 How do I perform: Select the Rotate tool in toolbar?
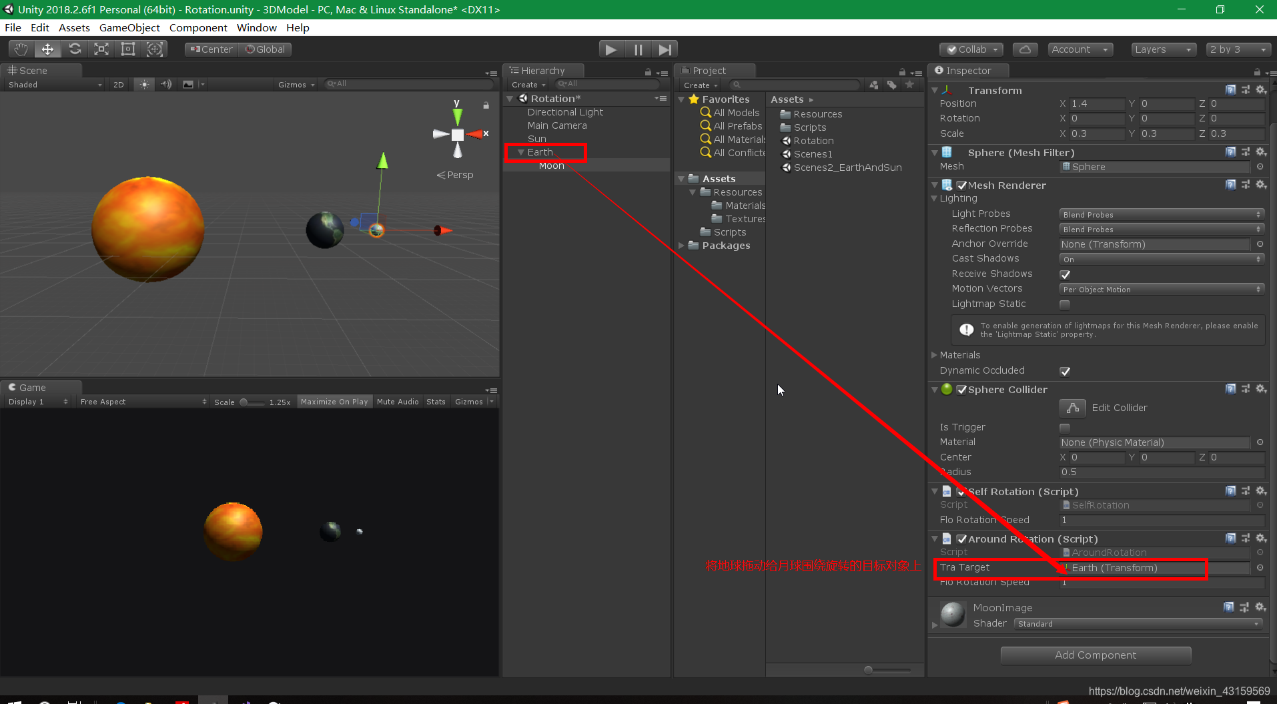click(x=75, y=49)
